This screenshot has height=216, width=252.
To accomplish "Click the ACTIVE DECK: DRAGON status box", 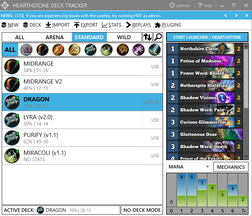I will pos(61,210).
